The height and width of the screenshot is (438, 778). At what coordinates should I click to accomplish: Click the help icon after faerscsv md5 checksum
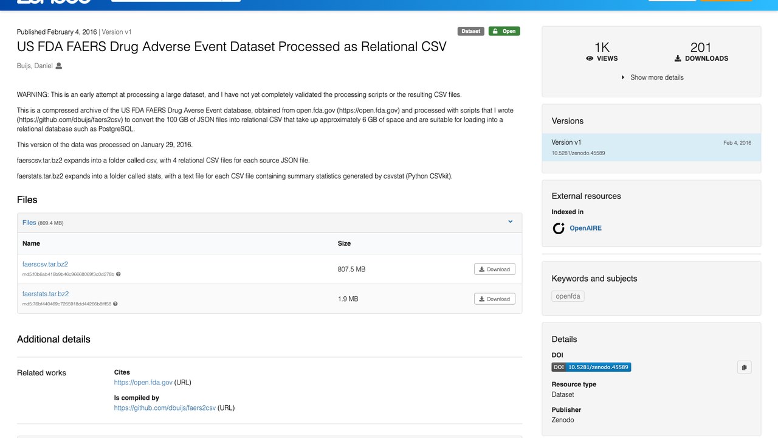[x=118, y=274]
